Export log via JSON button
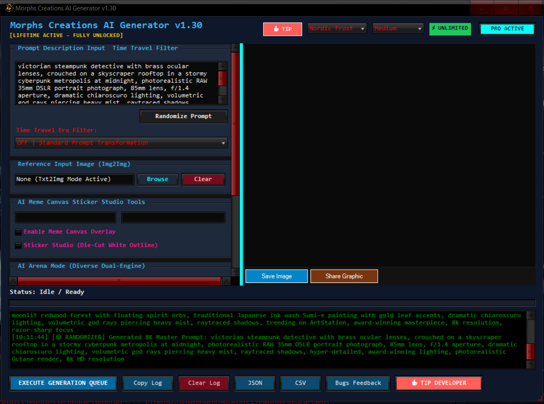544x404 pixels. coord(255,383)
